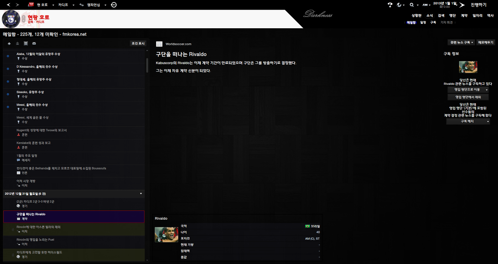Go back with the left arrow
Screen dimensions: 498x264
click(x=9, y=5)
